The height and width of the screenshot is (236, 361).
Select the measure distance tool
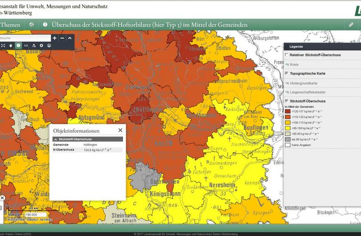(x=26, y=45)
